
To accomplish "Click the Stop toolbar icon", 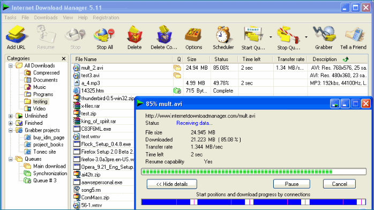I will click(x=76, y=37).
